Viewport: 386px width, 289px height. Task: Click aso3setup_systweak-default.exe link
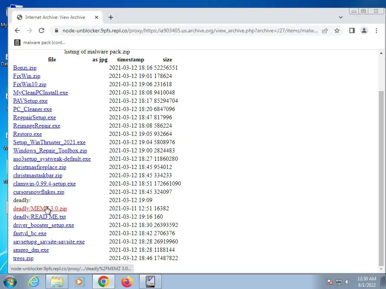click(x=52, y=159)
